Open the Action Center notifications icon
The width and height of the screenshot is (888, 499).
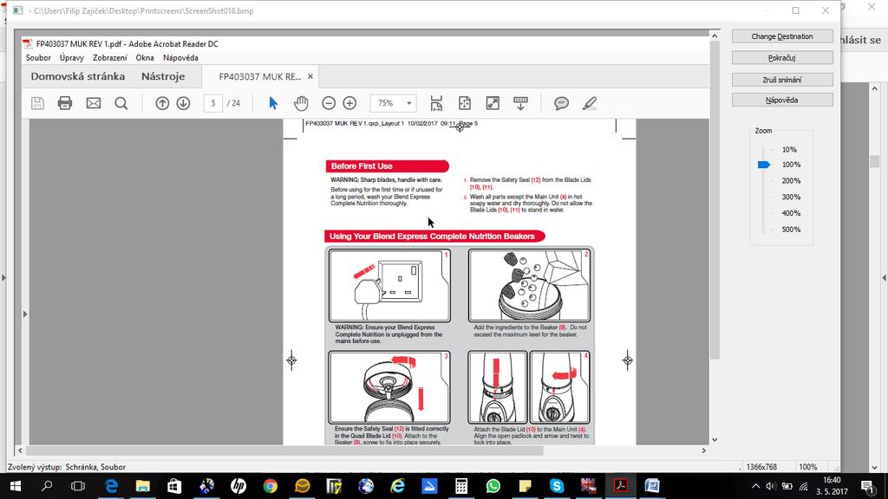[867, 486]
